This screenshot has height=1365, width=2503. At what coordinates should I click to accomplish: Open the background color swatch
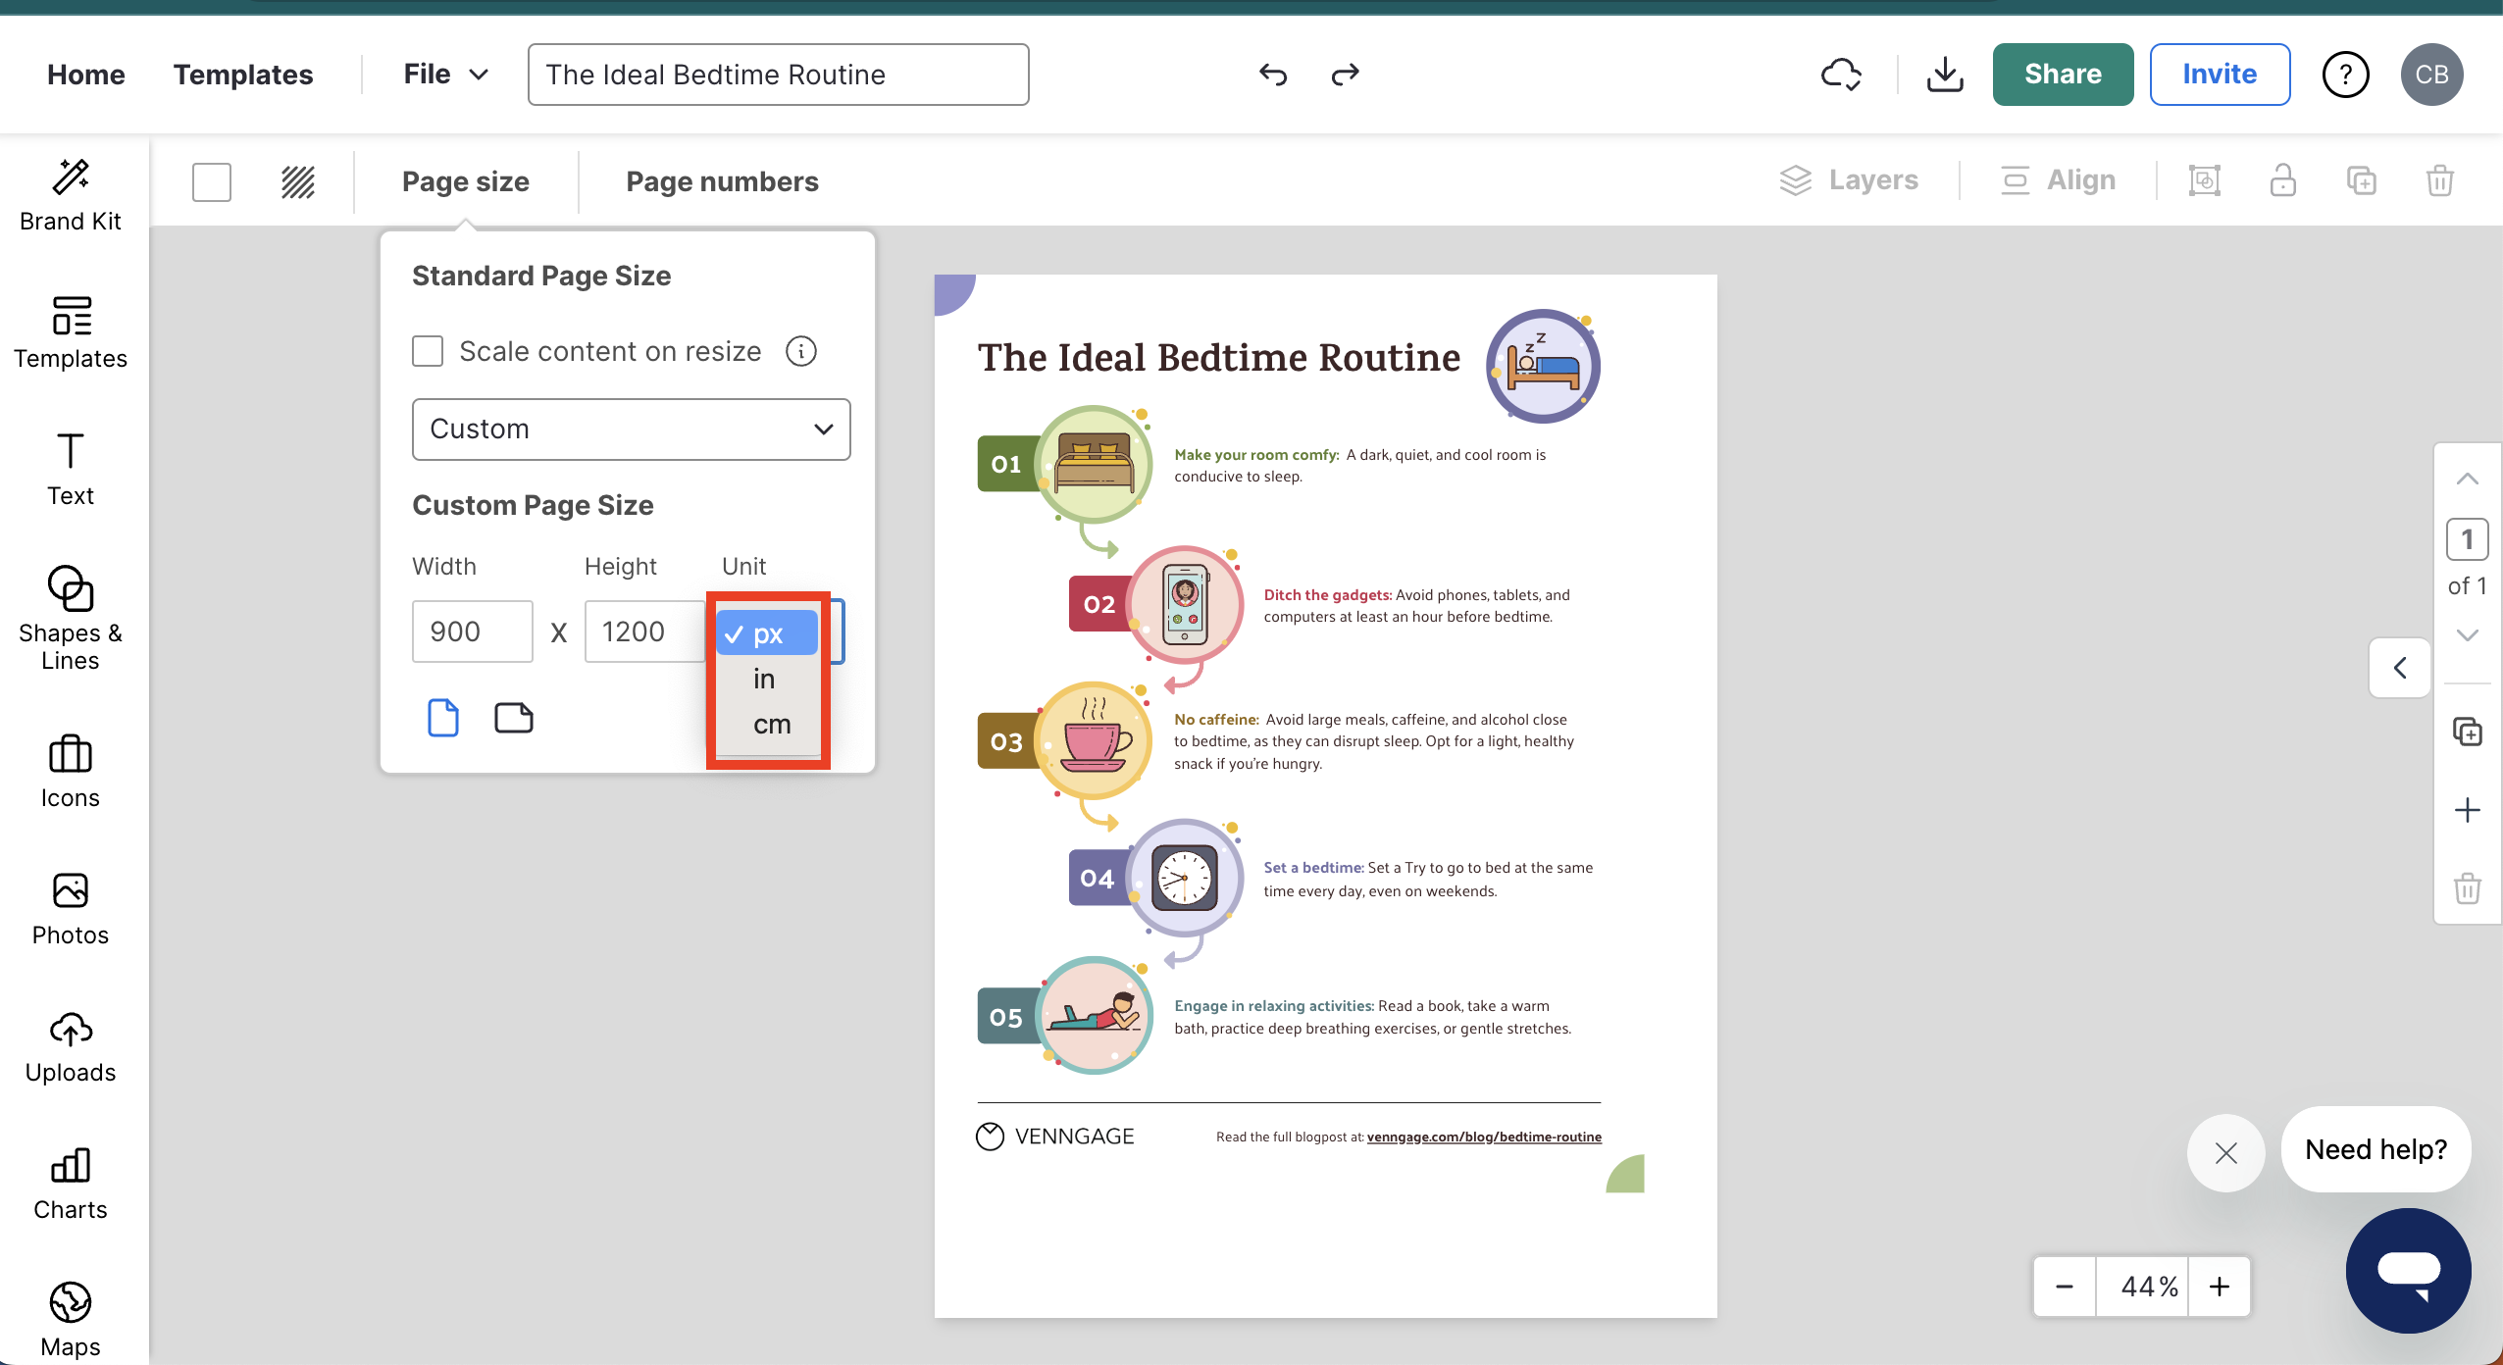pos(212,181)
